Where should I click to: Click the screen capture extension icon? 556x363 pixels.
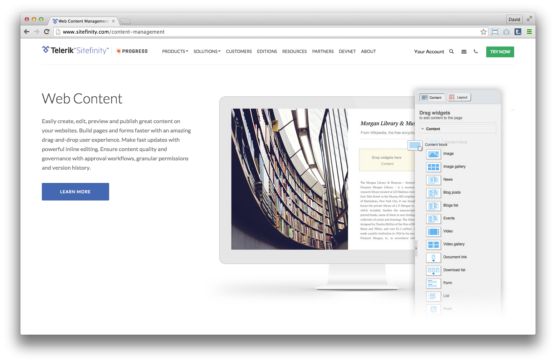click(495, 32)
